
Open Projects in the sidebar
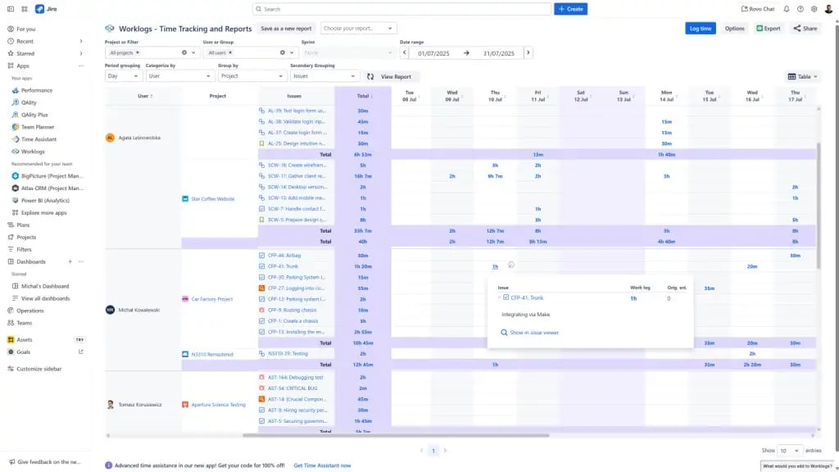[x=26, y=237]
